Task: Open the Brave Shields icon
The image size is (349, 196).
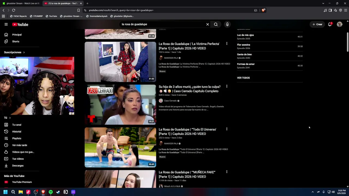Action: click(x=263, y=10)
